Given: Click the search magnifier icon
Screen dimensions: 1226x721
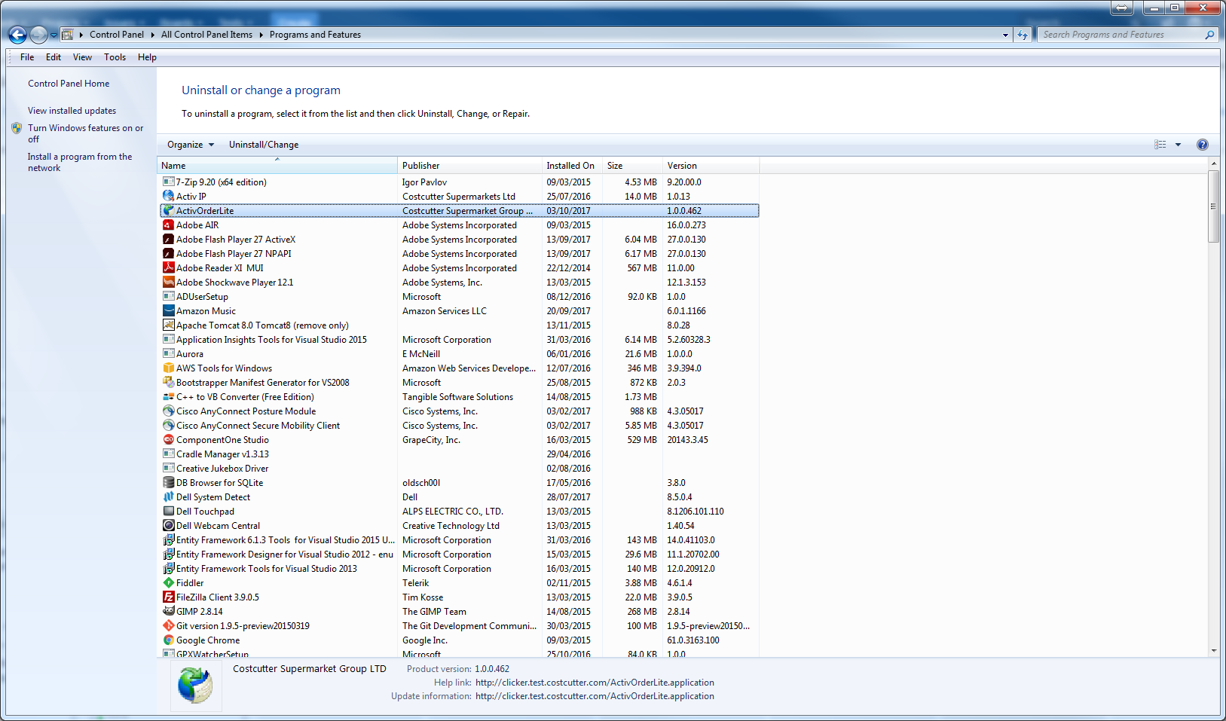Looking at the screenshot, I should click(1209, 35).
